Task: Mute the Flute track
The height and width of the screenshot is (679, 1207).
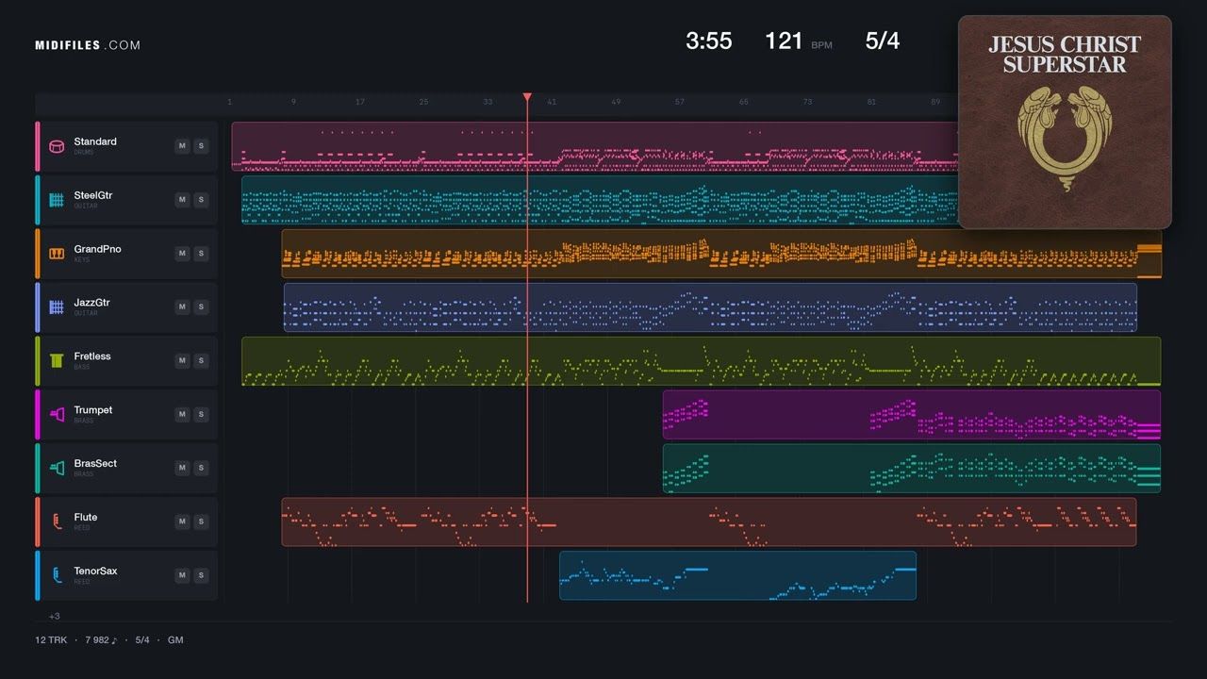Action: 182,522
